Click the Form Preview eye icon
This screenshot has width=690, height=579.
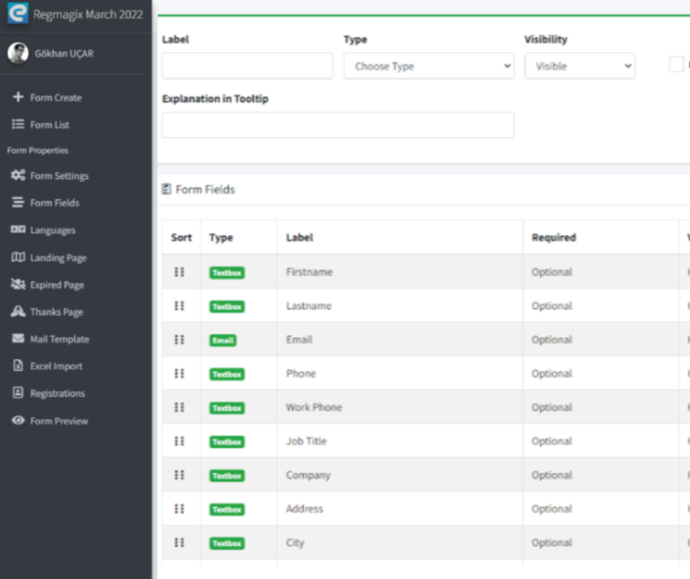18,421
